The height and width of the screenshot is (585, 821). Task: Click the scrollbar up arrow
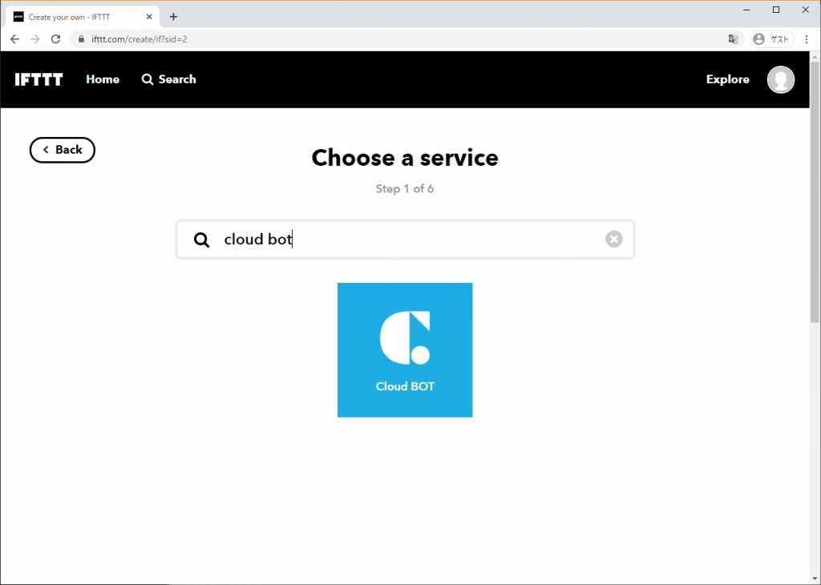coord(815,57)
